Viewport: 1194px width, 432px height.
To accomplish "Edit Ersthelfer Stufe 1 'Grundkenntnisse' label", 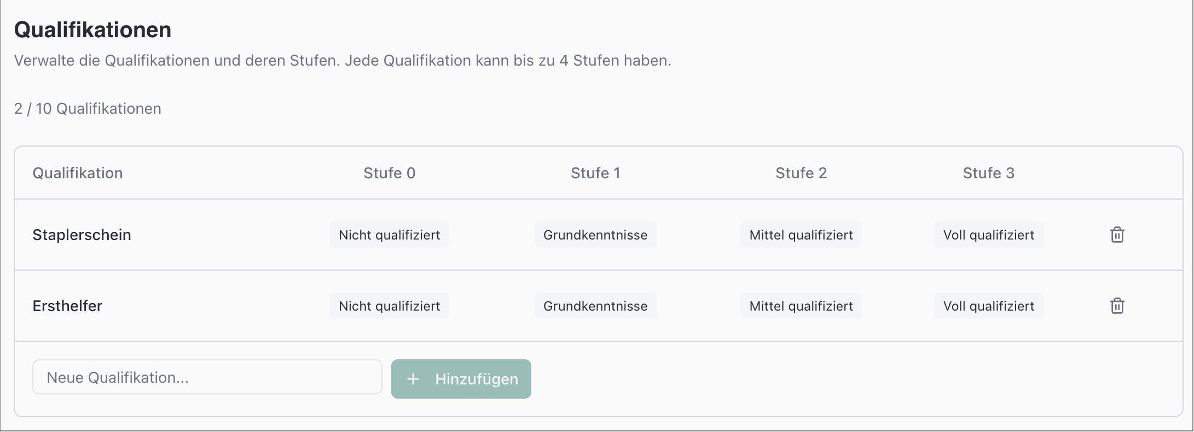I will point(595,306).
